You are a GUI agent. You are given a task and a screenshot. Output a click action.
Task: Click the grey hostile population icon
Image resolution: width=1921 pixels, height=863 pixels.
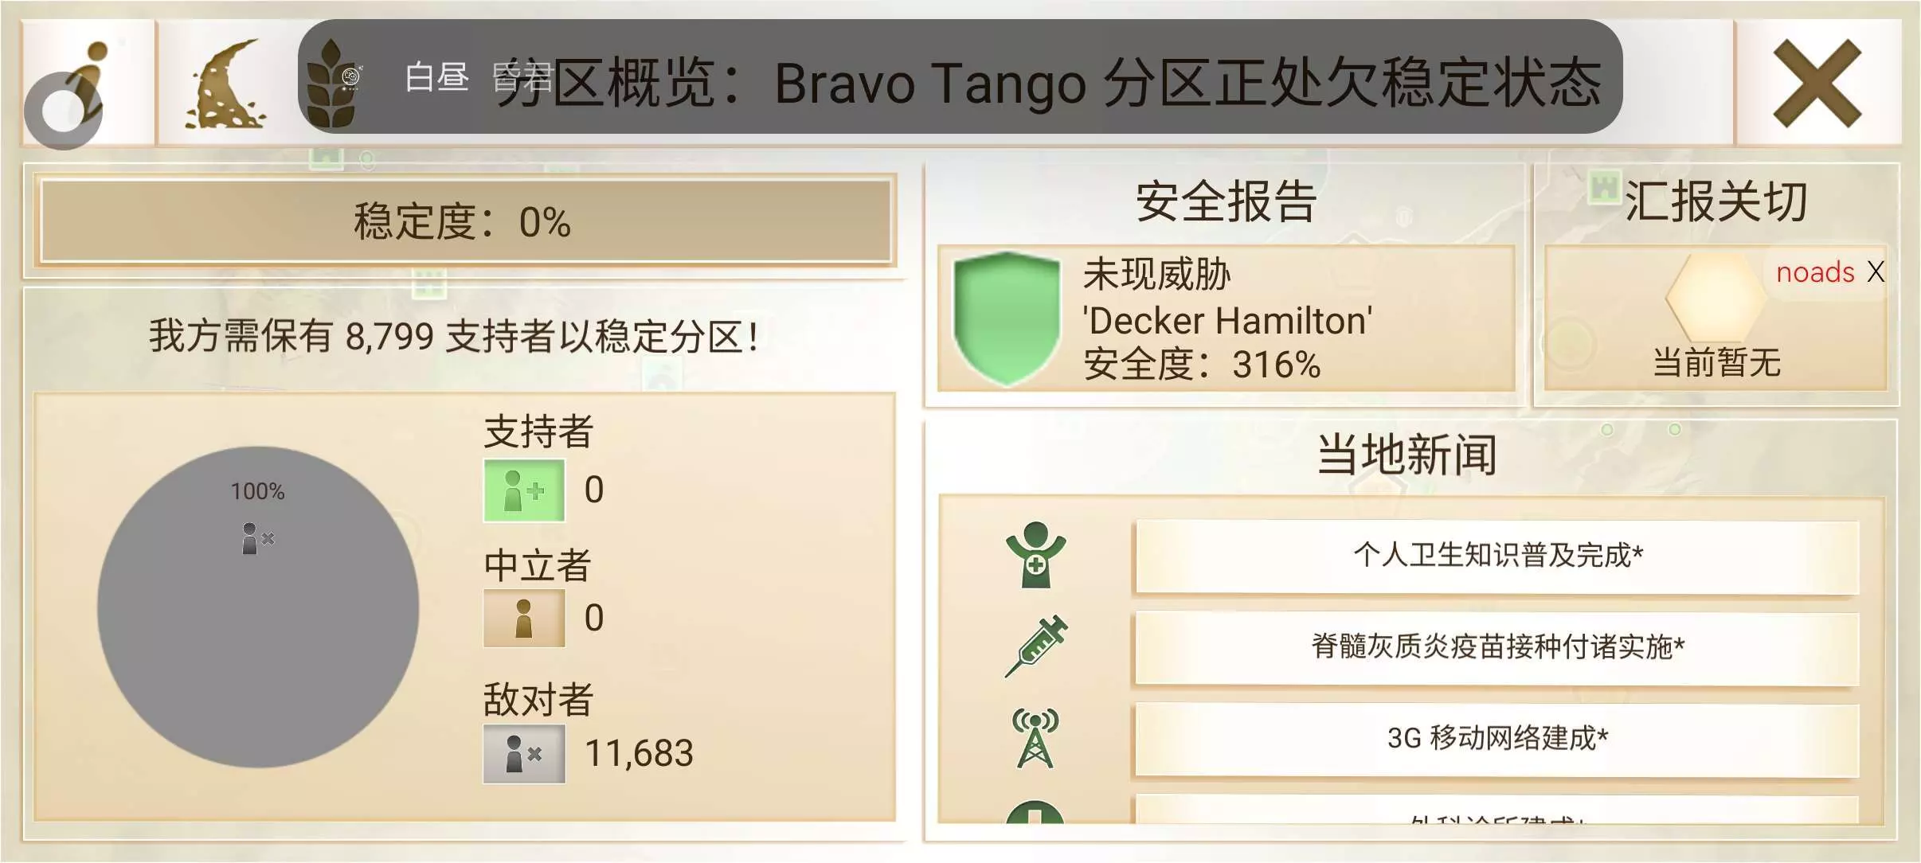coord(524,753)
